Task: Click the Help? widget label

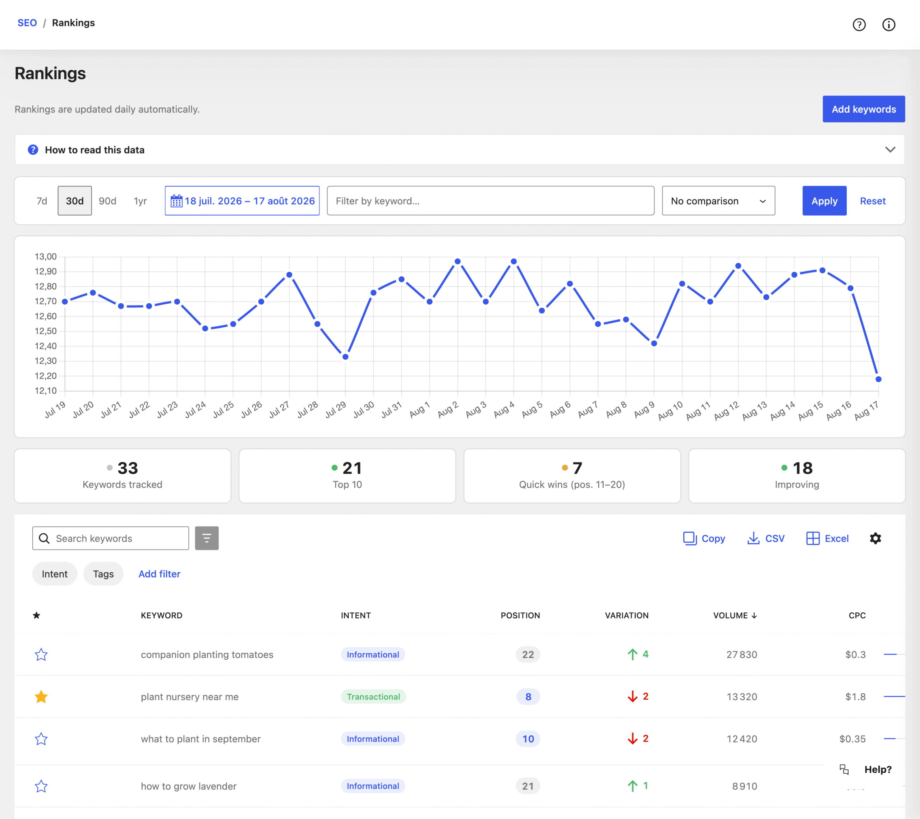Action: [878, 769]
